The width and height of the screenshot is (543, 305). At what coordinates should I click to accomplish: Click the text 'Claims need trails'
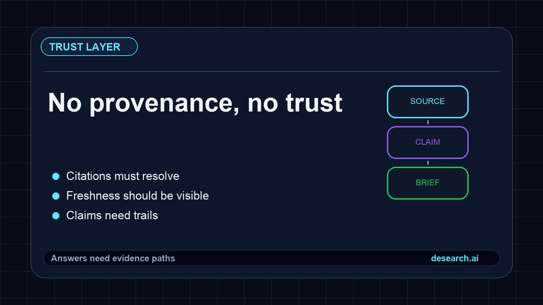click(112, 216)
